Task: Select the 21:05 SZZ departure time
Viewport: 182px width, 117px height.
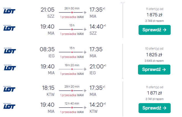Action: (x=48, y=10)
